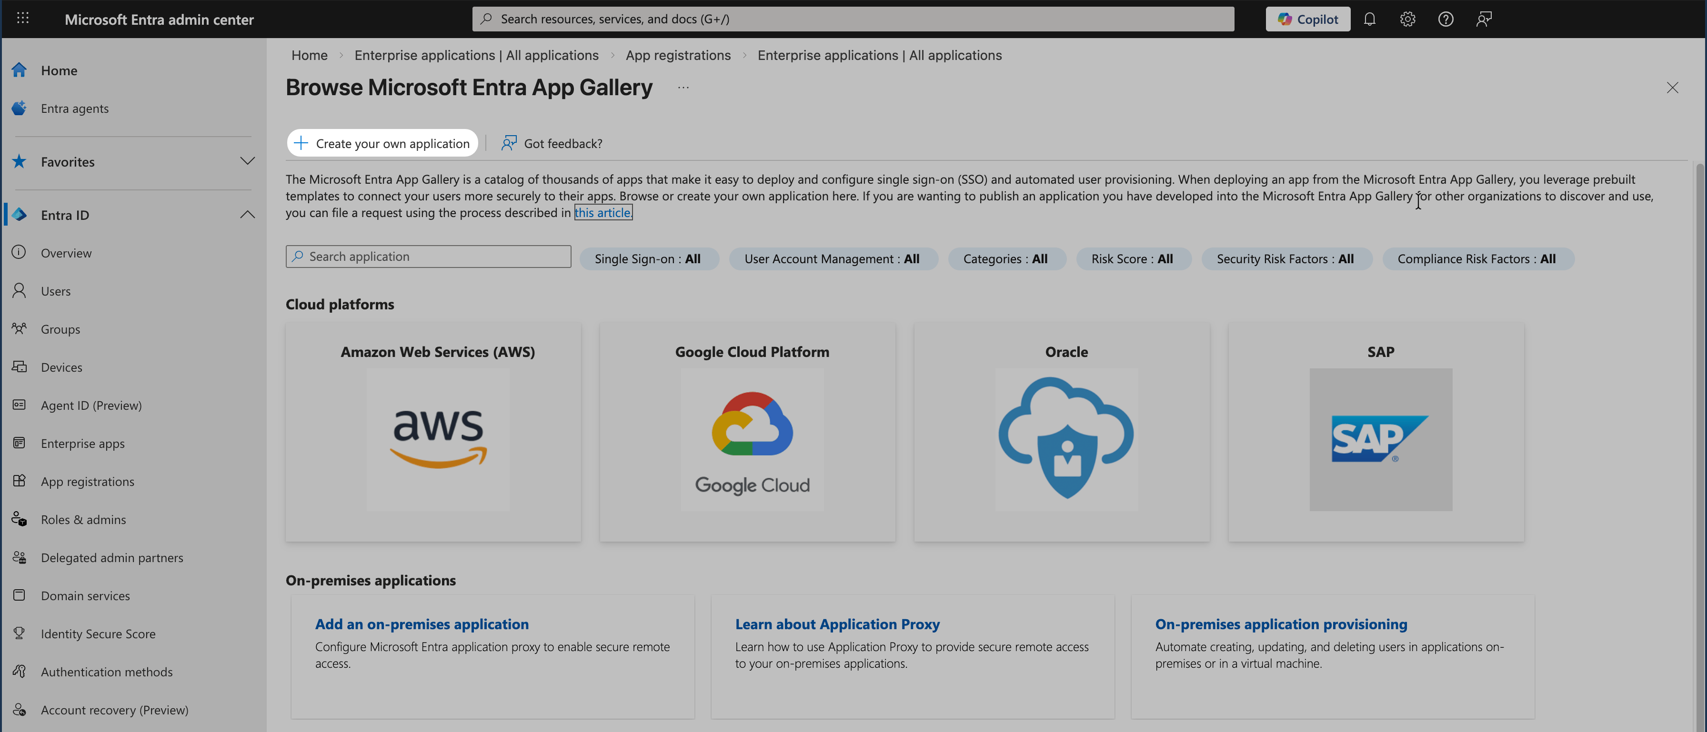
Task: Open Users in the sidebar
Action: coord(56,291)
